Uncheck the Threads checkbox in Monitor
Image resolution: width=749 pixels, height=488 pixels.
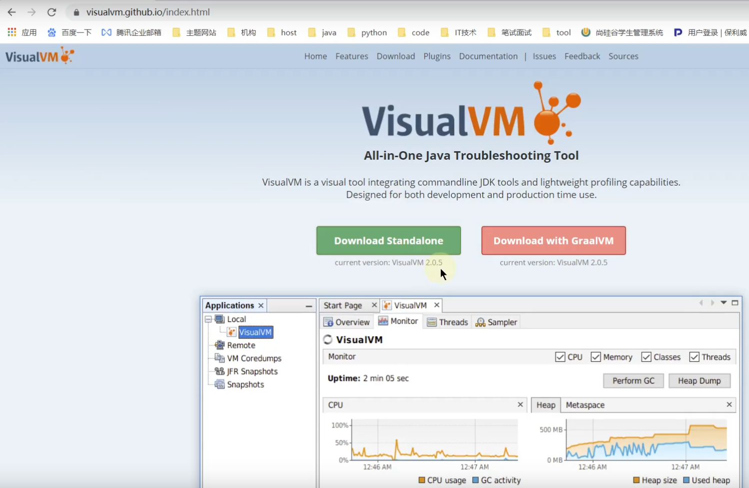(694, 357)
